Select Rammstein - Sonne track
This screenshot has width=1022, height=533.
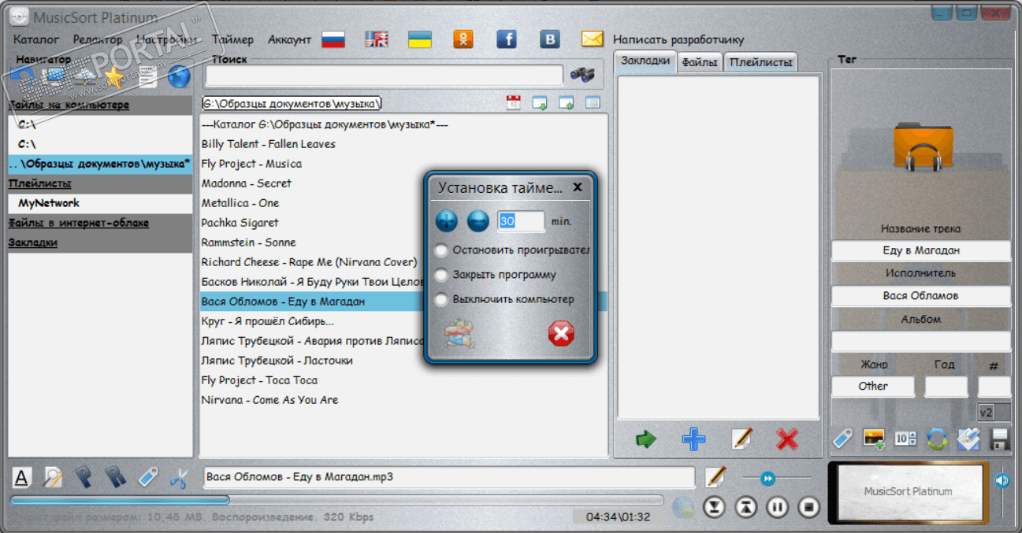click(x=248, y=242)
